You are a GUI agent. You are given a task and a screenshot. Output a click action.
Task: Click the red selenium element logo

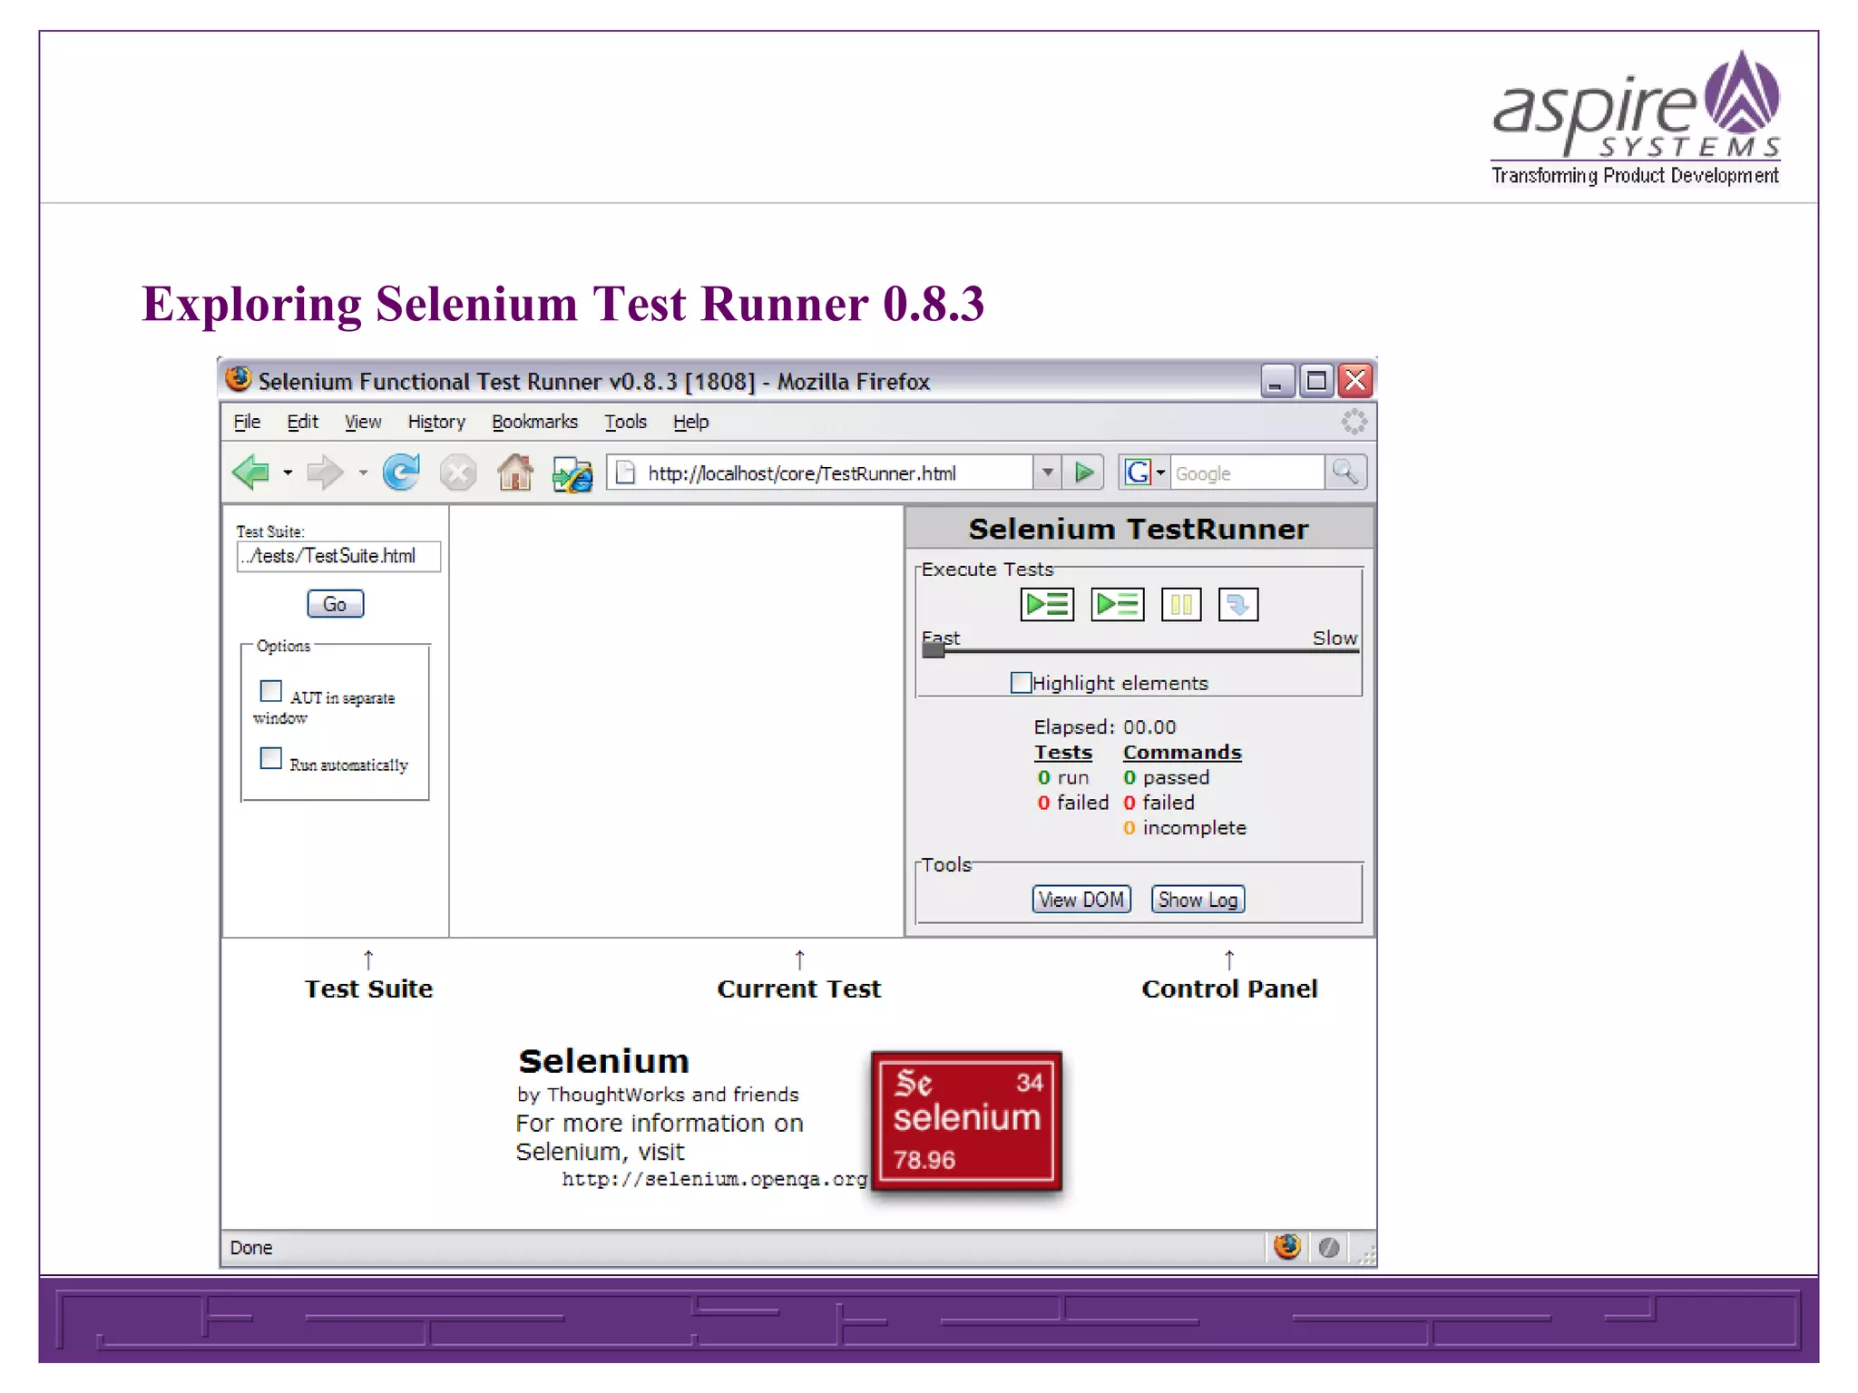pos(966,1121)
